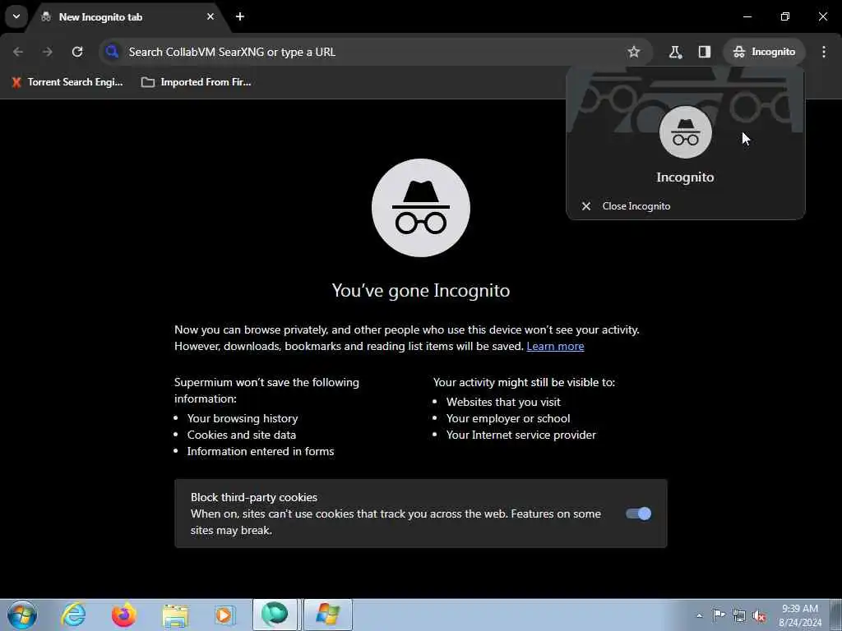Click "Cookies and site data" list item

tap(242, 435)
